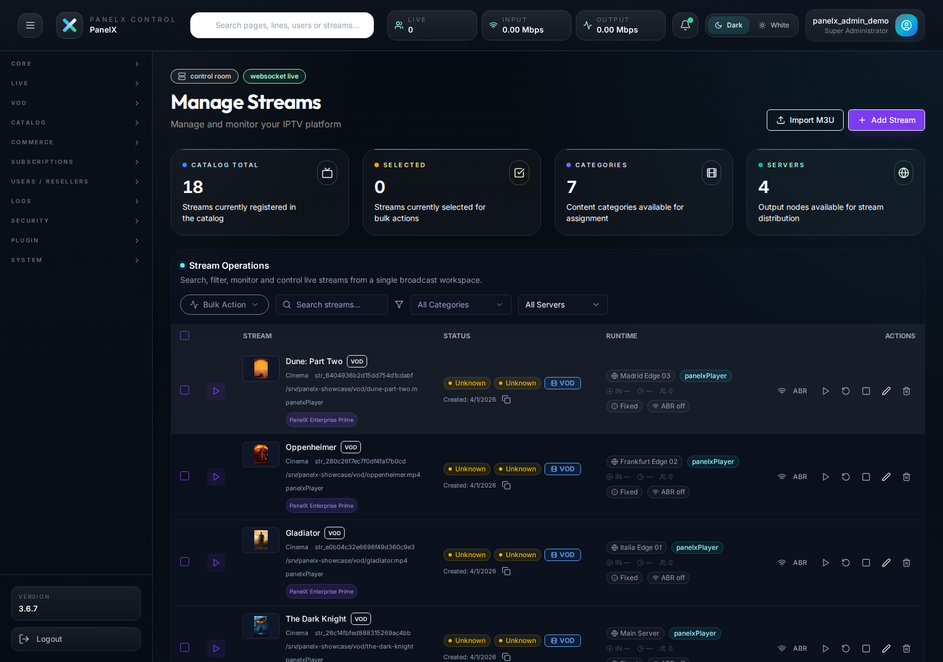Expand the USERS / RESELLERS sidebar section
Viewport: 943px width, 662px height.
[x=76, y=181]
